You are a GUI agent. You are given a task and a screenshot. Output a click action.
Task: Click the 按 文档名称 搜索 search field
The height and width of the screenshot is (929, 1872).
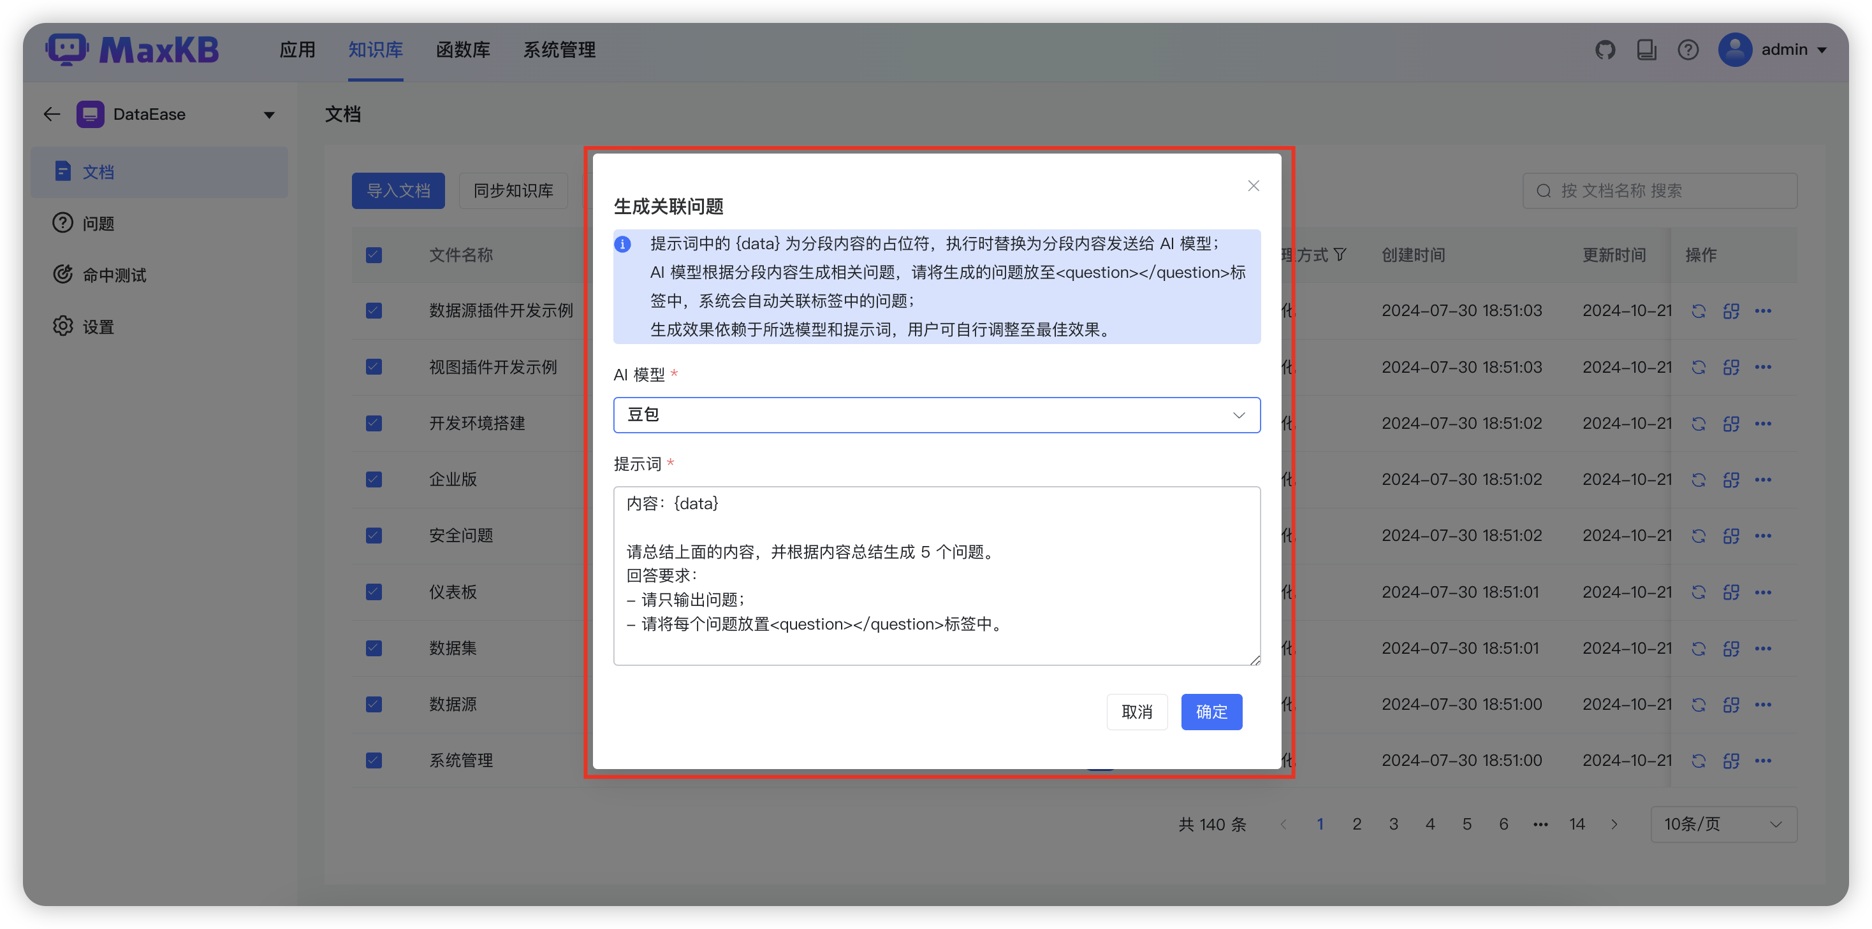[x=1660, y=191]
